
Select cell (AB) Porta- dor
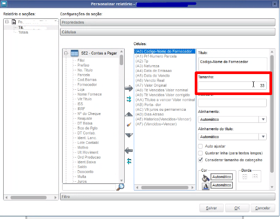coord(148,105)
